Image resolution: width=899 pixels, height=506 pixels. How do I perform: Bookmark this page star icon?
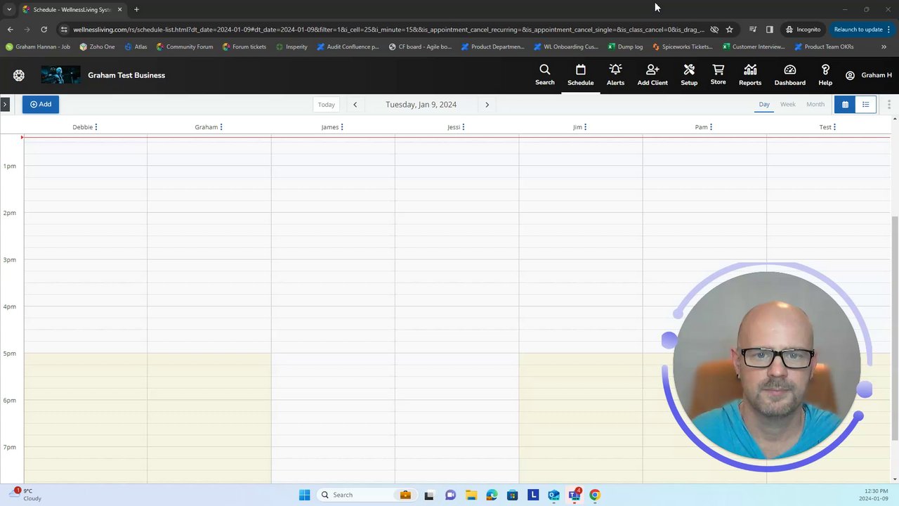point(730,30)
